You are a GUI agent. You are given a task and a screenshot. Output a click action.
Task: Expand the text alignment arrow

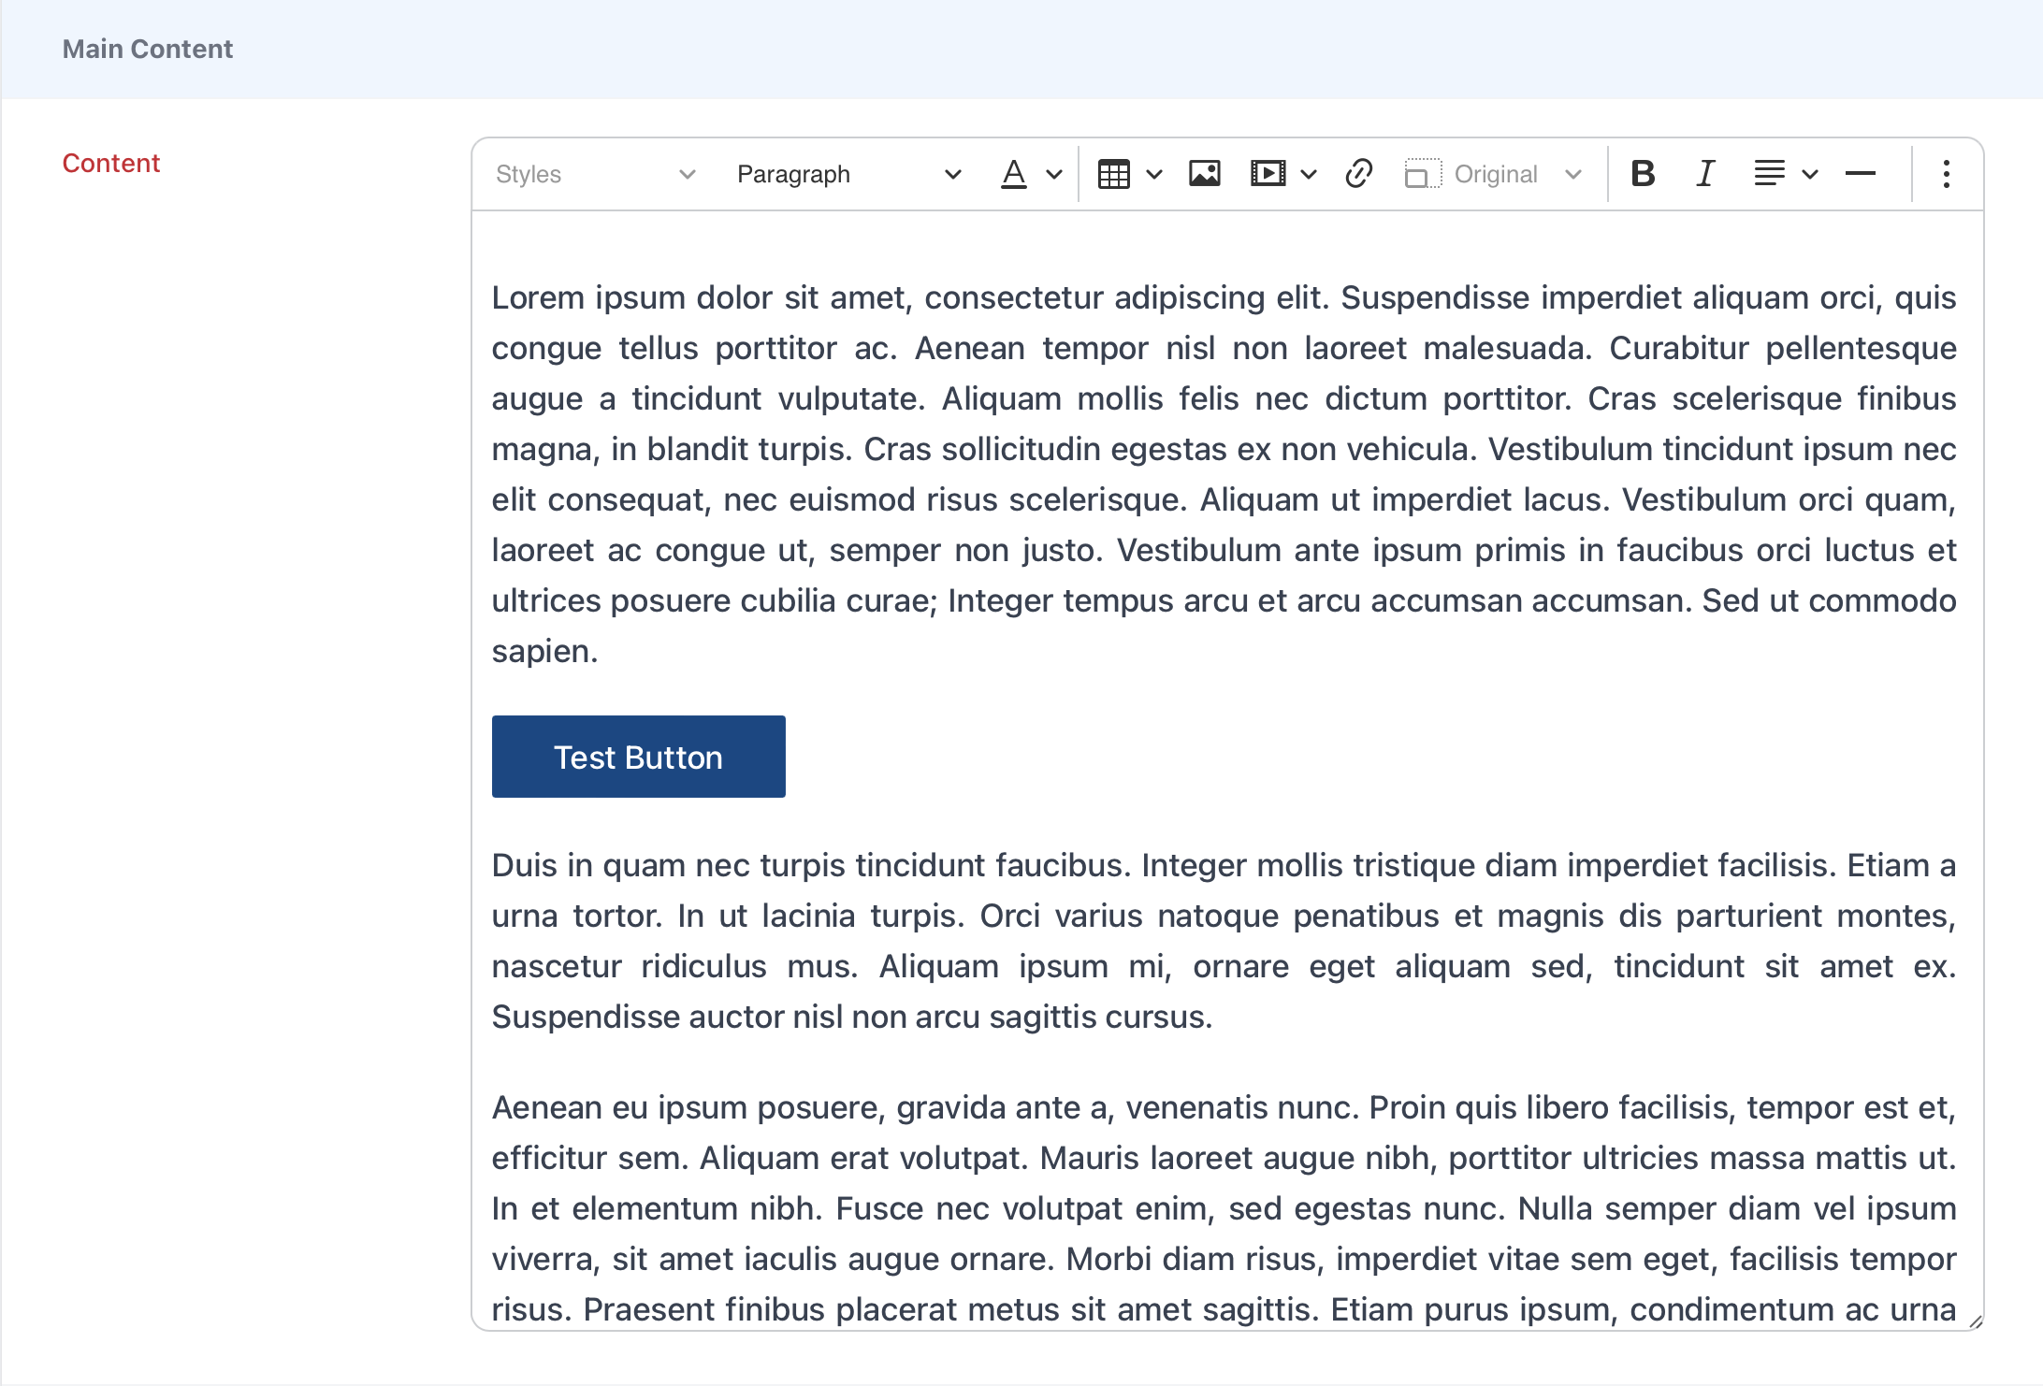pos(1810,174)
